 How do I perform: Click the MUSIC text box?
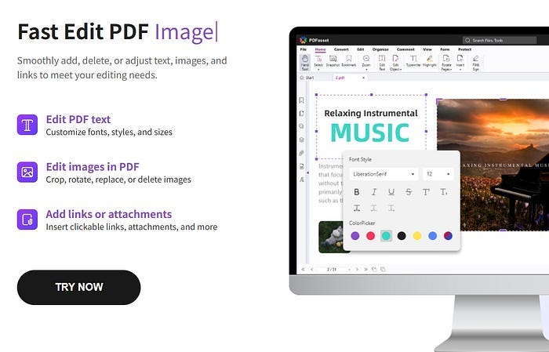371,127
